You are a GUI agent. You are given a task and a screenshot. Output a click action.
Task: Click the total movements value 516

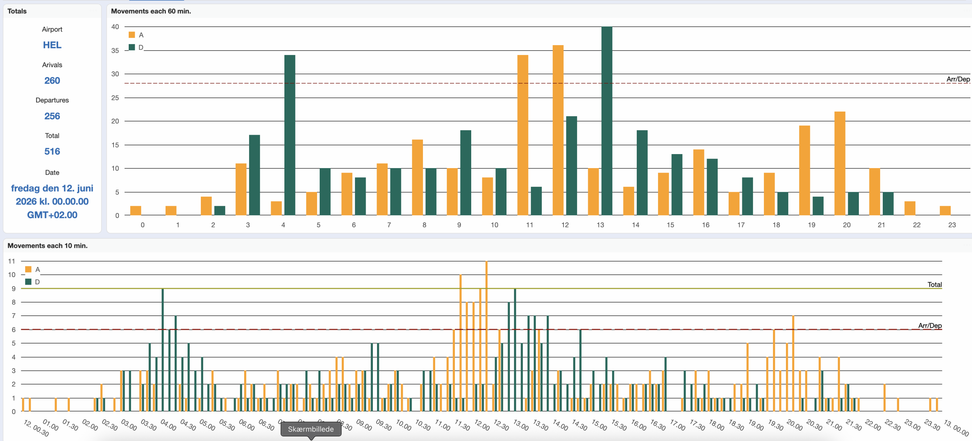52,151
